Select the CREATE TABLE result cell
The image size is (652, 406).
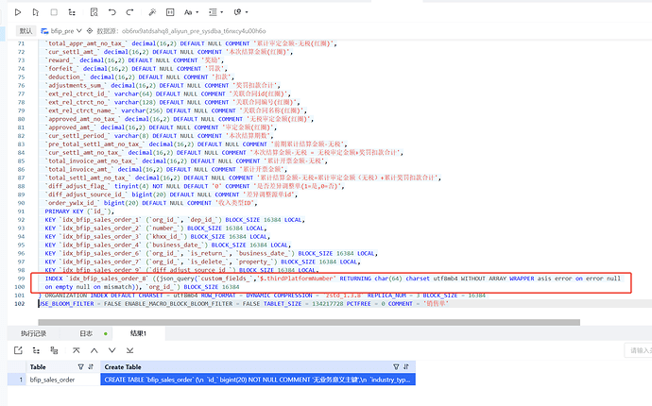coord(258,380)
